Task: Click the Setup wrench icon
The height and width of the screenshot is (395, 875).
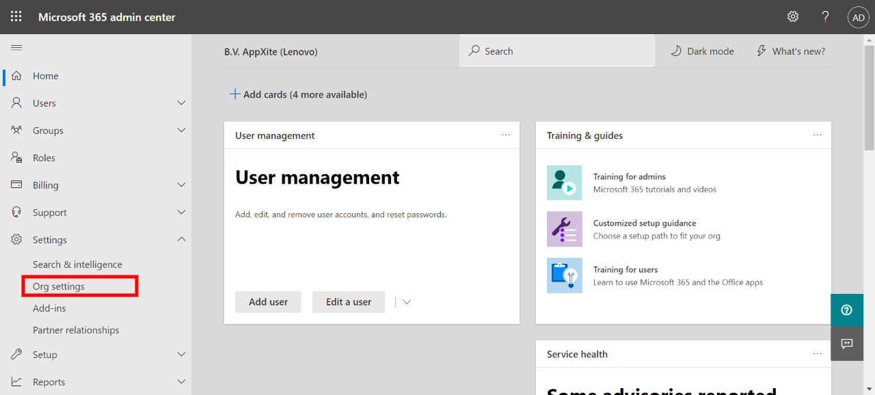Action: point(16,355)
